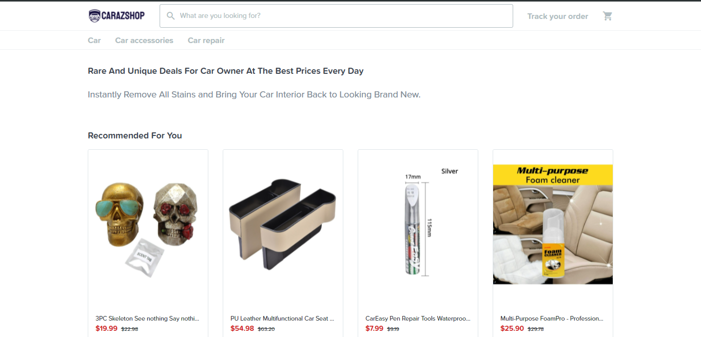This screenshot has width=701, height=337.
Task: View the PU leather seat organizer image
Action: [x=283, y=226]
